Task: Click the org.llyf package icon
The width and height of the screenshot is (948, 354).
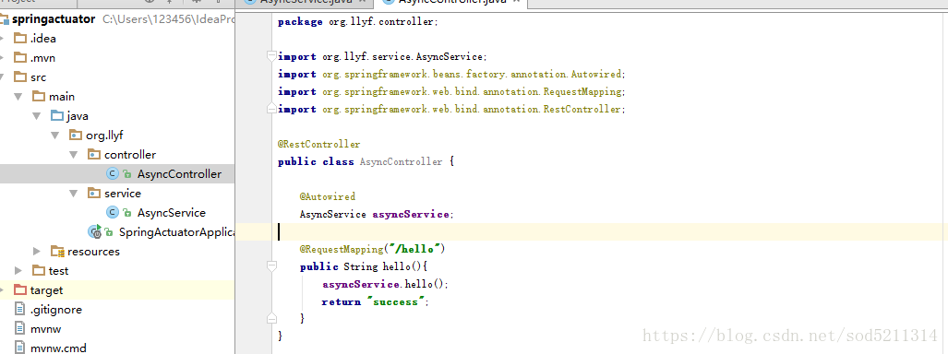Action: [x=76, y=136]
